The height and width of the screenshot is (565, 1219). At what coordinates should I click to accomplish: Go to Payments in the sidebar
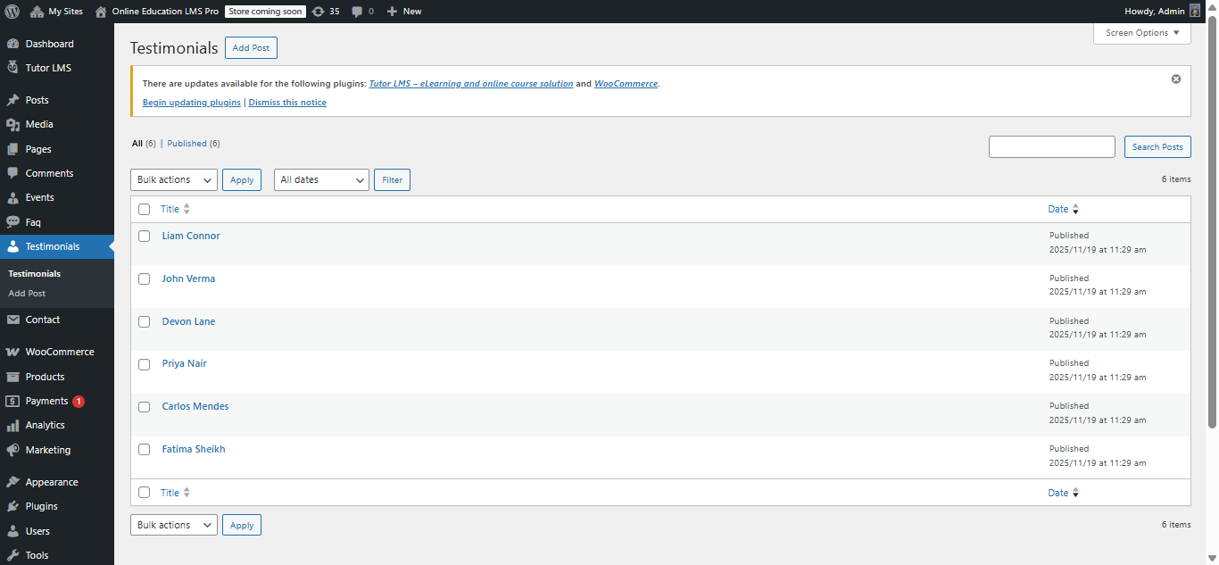(x=46, y=401)
